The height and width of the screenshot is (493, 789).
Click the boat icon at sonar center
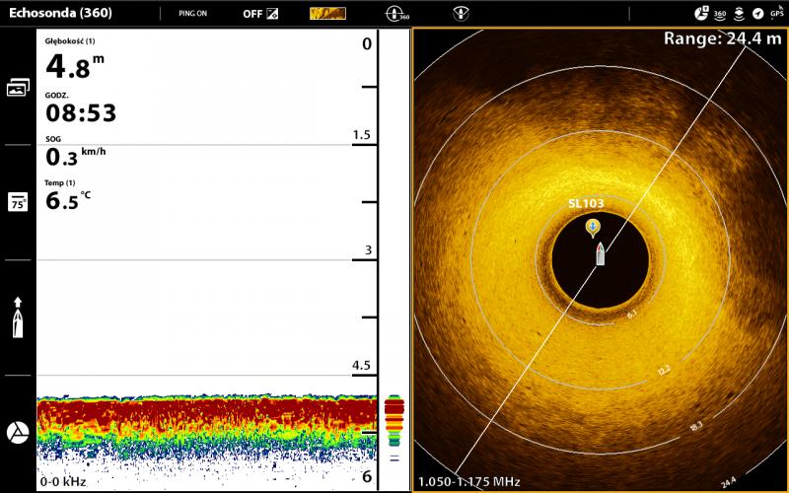600,253
